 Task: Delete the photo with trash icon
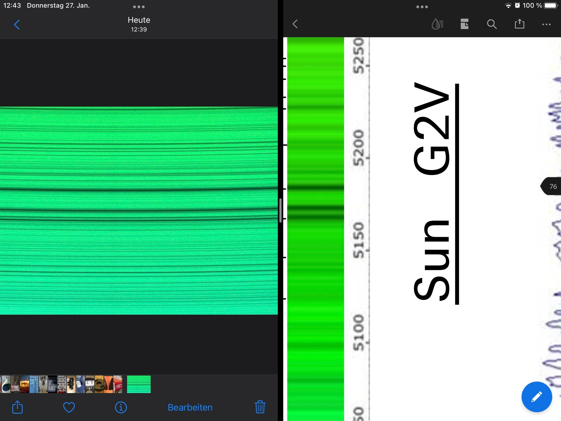point(260,407)
